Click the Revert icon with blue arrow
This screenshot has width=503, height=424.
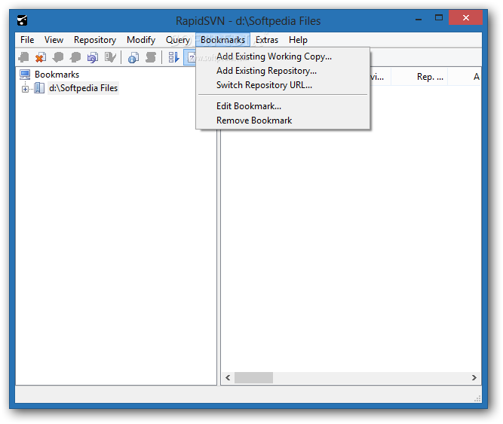pyautogui.click(x=93, y=58)
